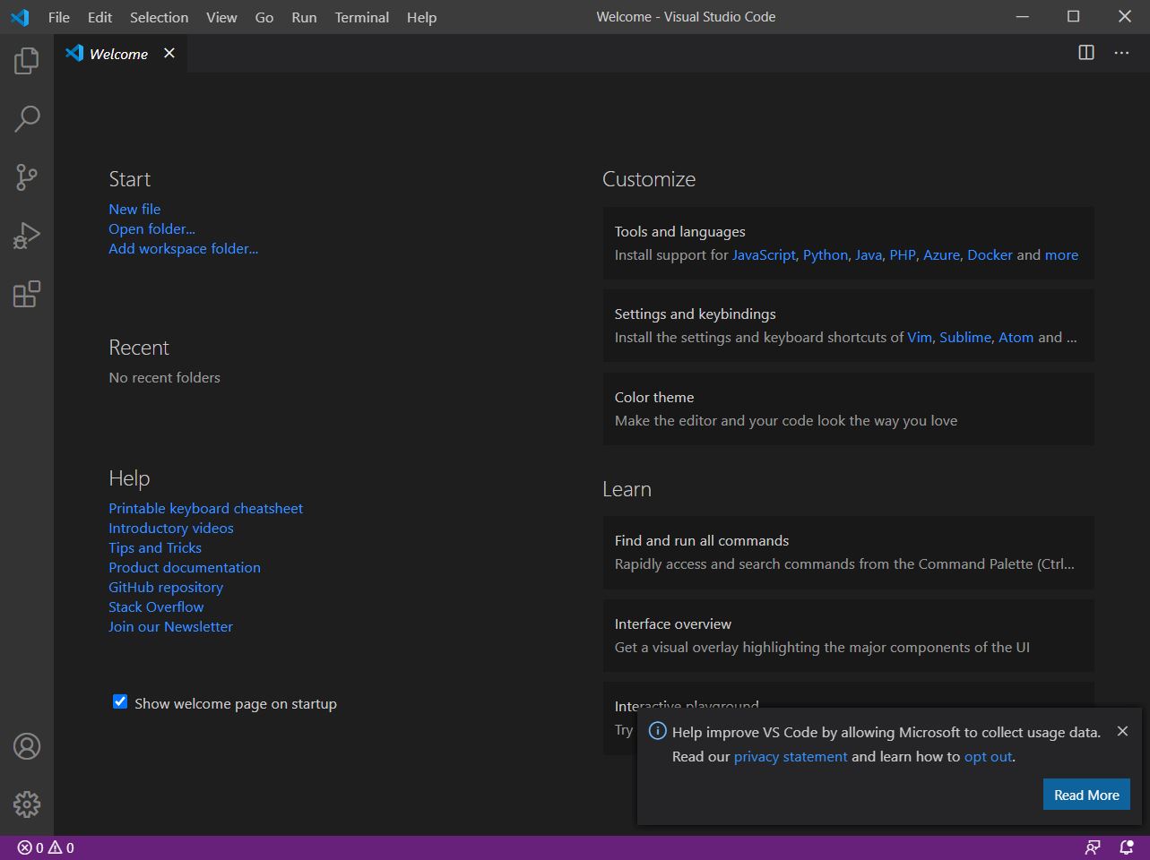Open the Manage gear icon

point(27,804)
